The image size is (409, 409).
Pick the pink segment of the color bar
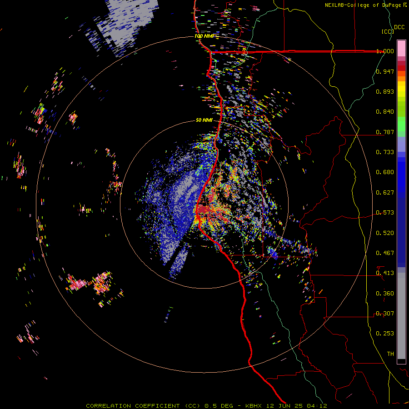point(401,48)
